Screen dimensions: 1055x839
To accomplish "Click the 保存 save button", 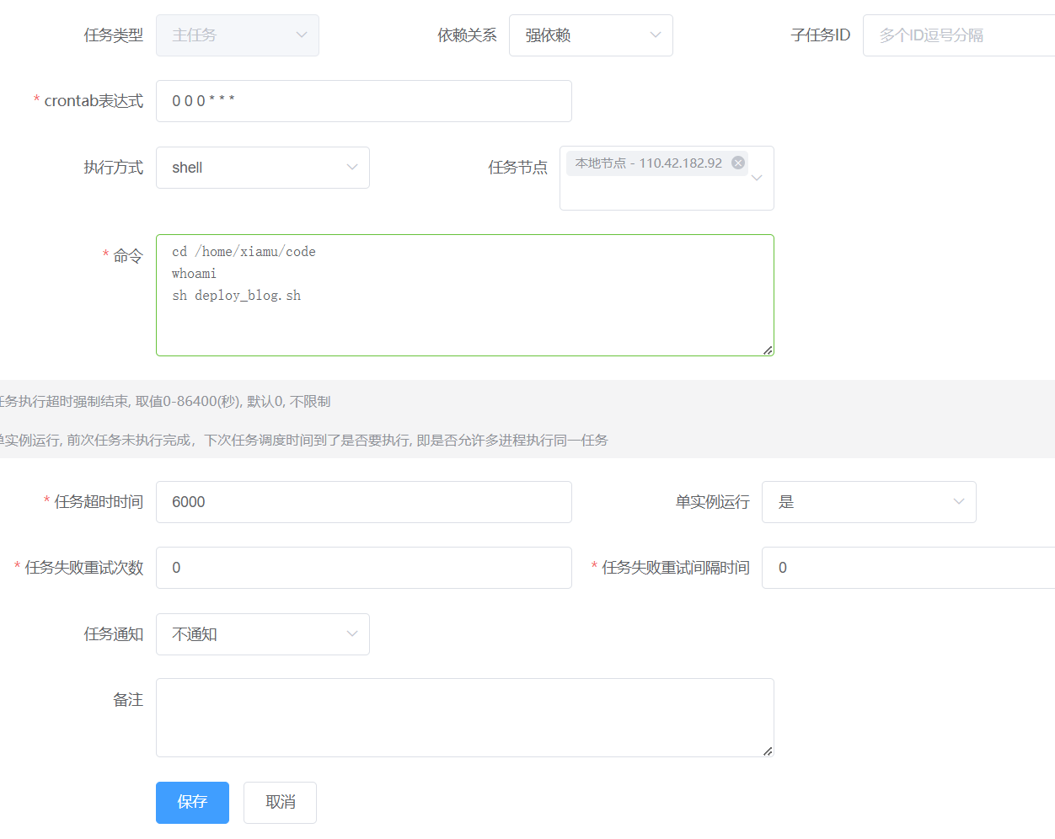I will pyautogui.click(x=192, y=803).
